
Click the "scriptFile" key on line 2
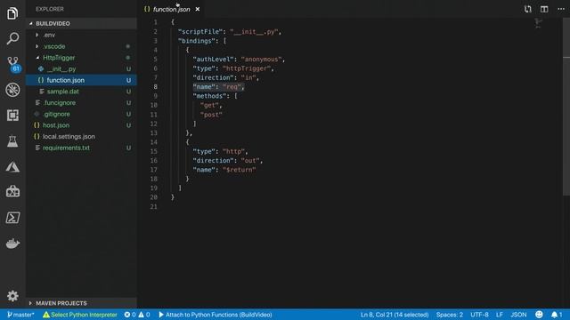click(200, 32)
